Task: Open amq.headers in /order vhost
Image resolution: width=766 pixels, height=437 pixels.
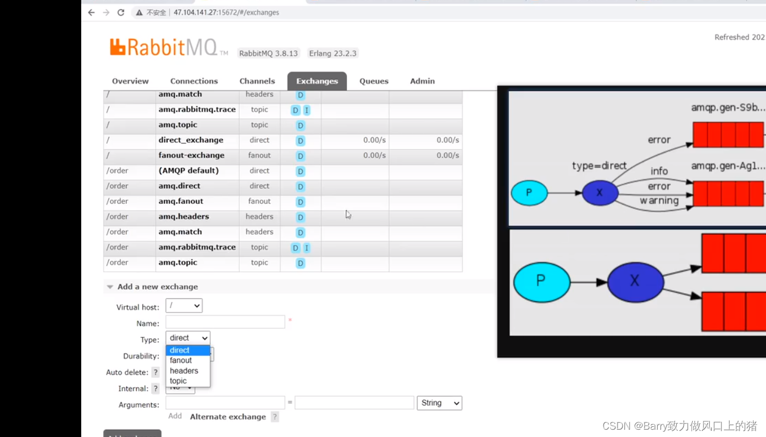Action: click(x=184, y=216)
